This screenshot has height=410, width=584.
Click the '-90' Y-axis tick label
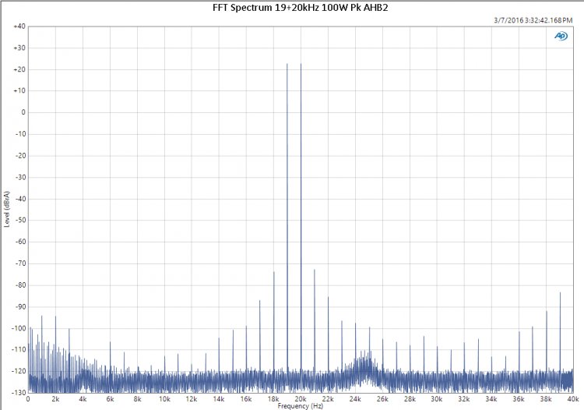point(20,307)
